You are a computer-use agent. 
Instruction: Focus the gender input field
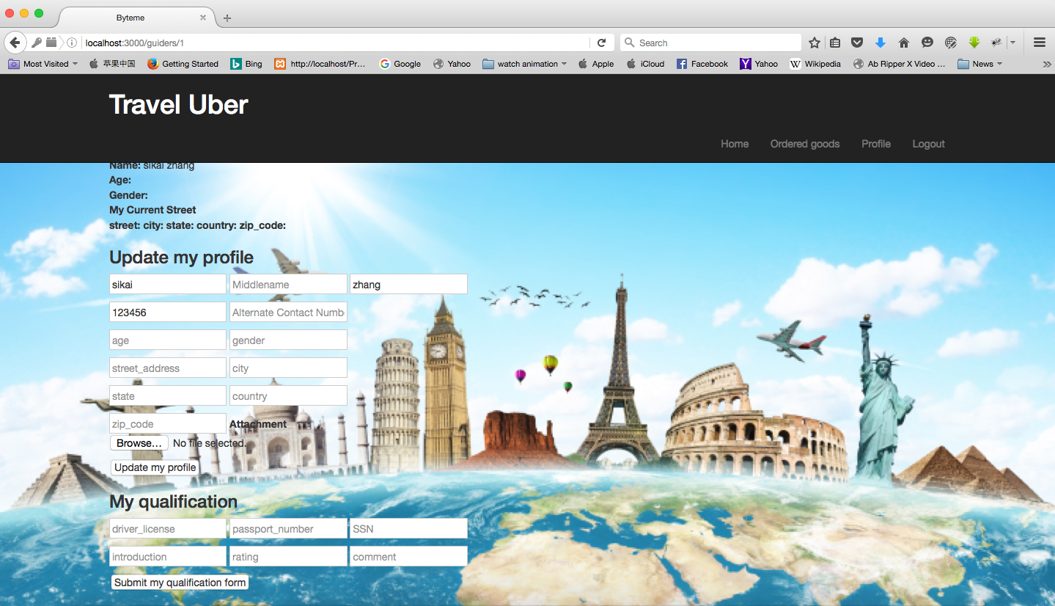pyautogui.click(x=288, y=340)
